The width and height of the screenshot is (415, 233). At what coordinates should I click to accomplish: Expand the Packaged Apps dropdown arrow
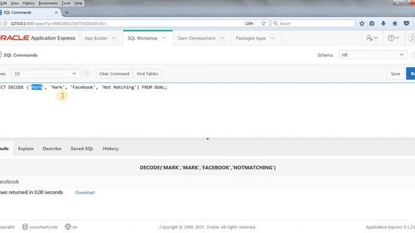click(x=272, y=38)
